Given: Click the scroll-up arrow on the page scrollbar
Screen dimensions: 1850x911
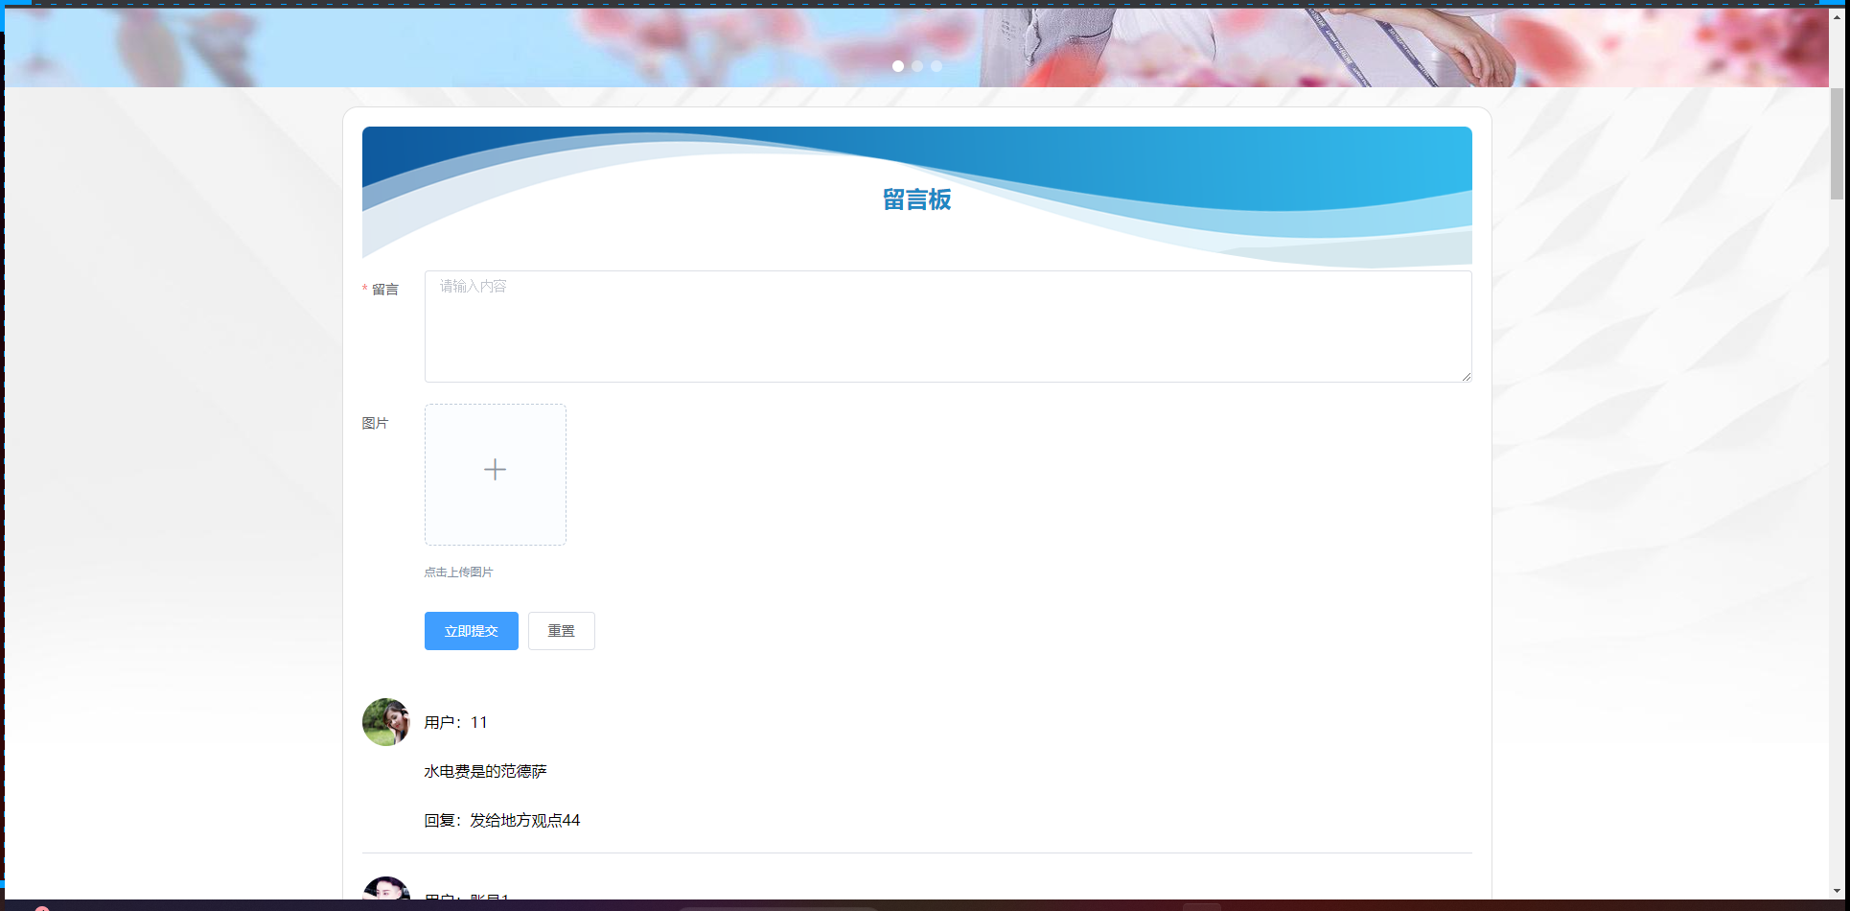Looking at the screenshot, I should pyautogui.click(x=1837, y=17).
